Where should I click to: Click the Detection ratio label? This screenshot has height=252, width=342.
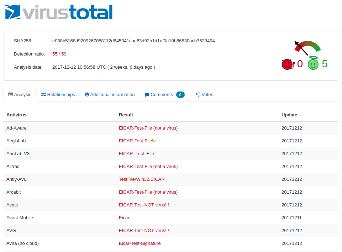tap(30, 54)
